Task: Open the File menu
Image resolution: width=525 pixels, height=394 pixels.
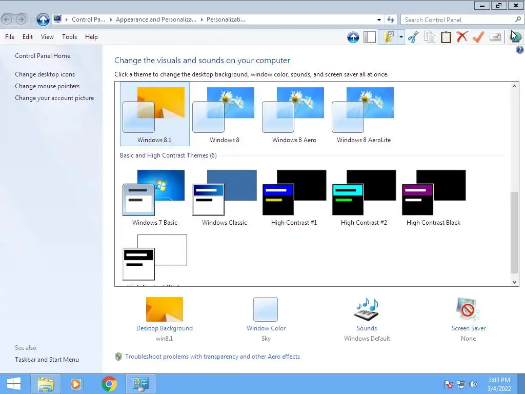Action: point(10,37)
